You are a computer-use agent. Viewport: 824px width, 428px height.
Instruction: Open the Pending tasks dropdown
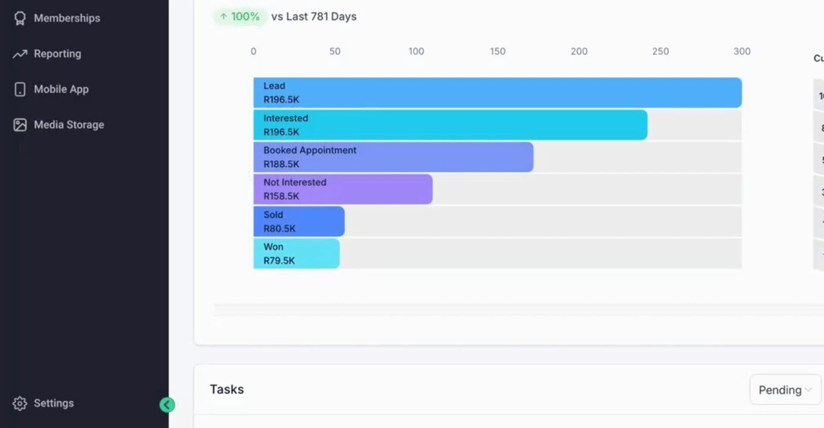(x=785, y=390)
